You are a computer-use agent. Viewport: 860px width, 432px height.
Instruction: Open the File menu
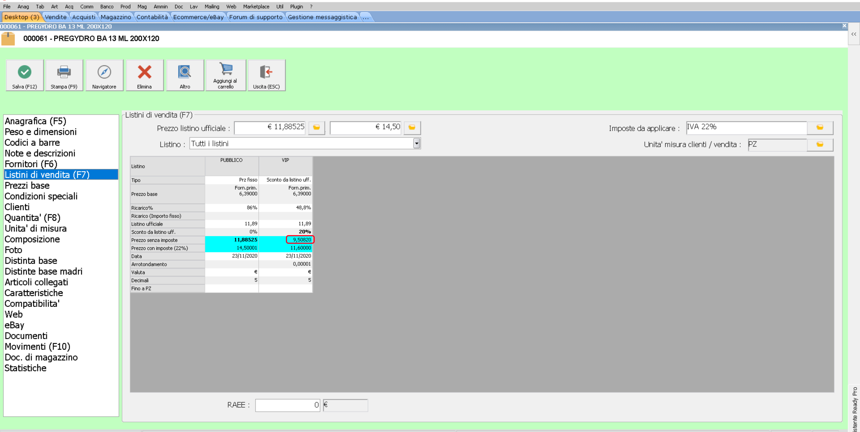tap(7, 6)
